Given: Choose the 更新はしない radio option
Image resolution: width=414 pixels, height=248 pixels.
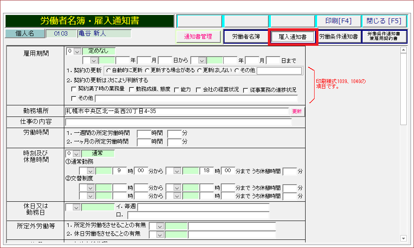Looking at the screenshot, I should [x=199, y=71].
